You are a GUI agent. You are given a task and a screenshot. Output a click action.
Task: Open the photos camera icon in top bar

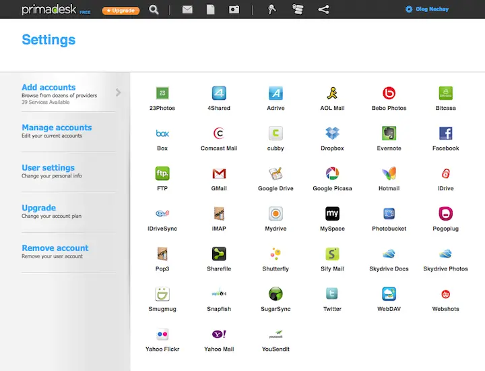click(234, 9)
